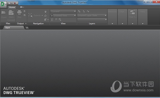Image resolution: width=160 pixels, height=98 pixels.
Task: Click the plus new tab button
Action: pos(27,28)
